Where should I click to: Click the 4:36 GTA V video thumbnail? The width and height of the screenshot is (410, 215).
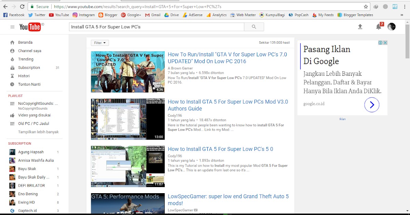(128, 72)
